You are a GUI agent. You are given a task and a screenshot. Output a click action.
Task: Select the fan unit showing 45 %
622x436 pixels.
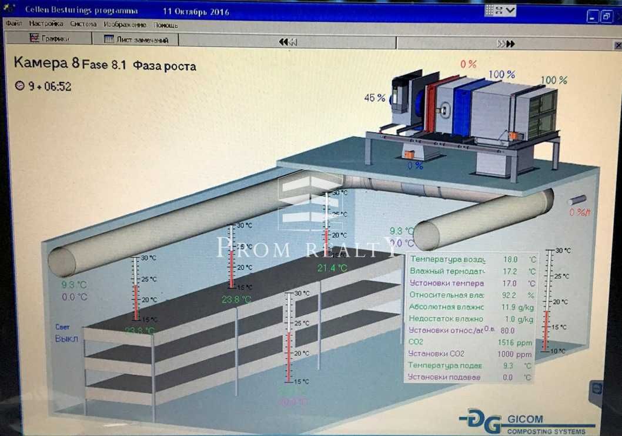(406, 101)
